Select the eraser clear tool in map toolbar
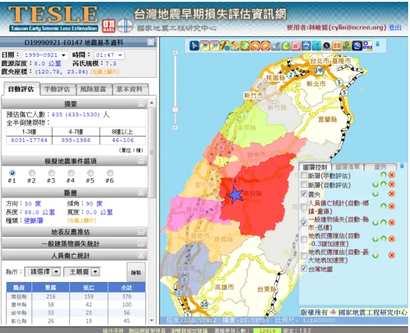 (276, 46)
